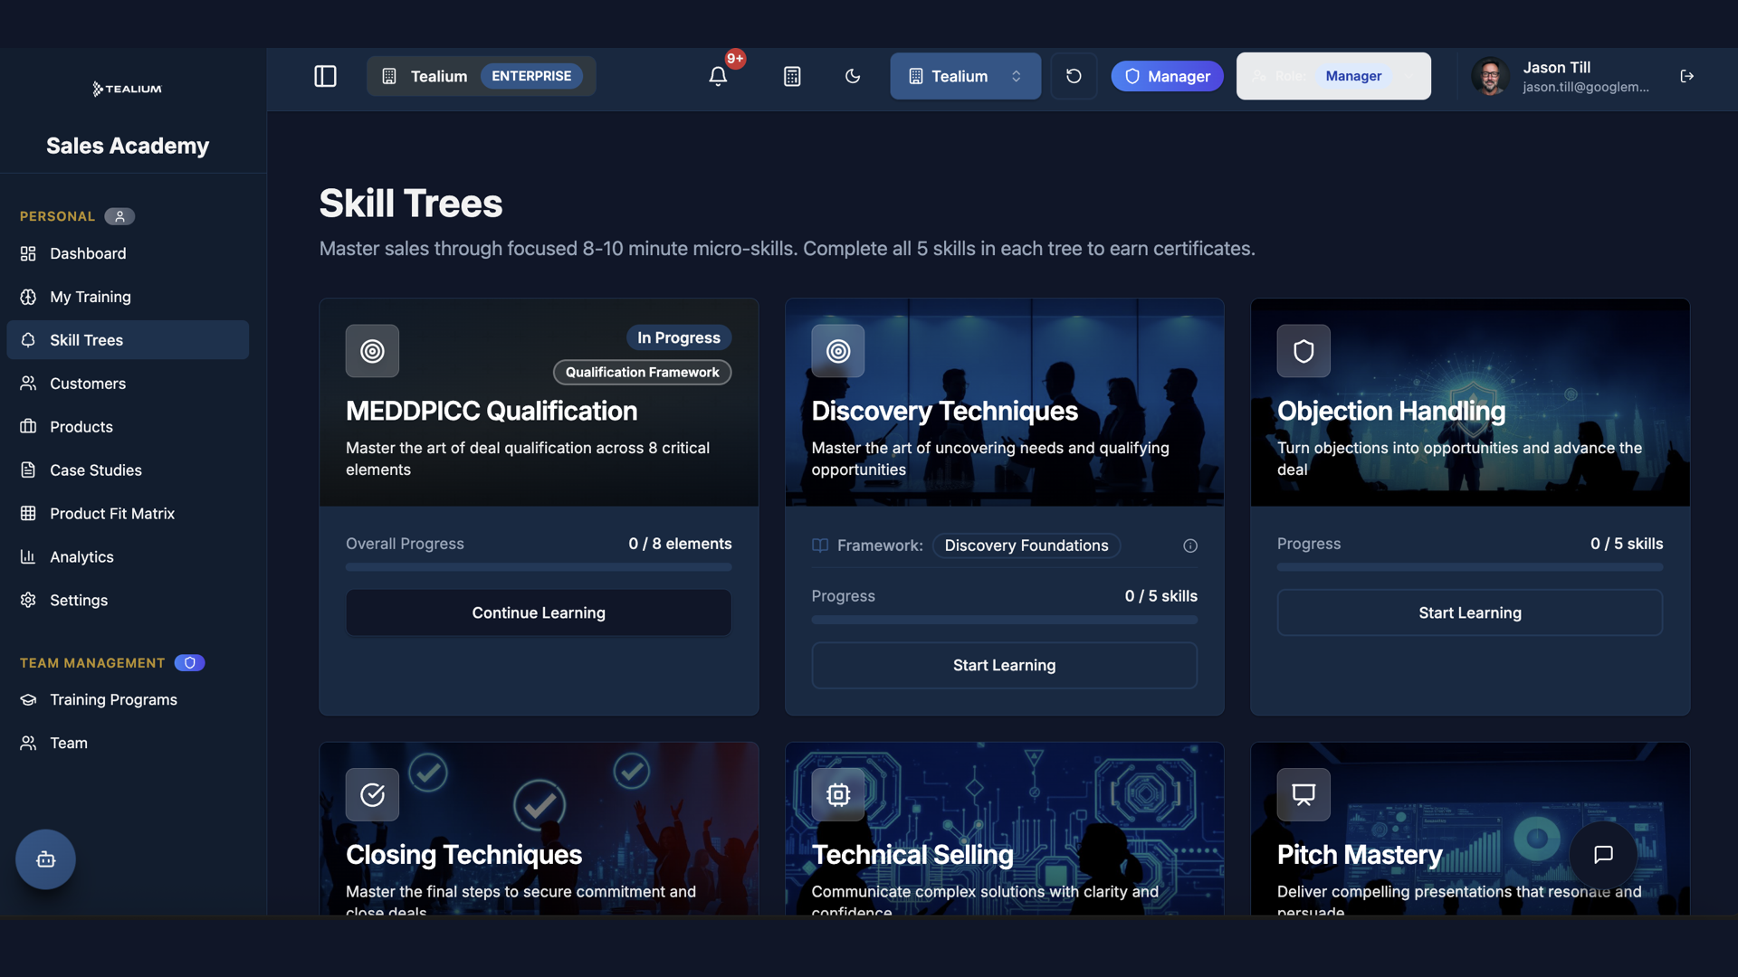Click the Tealium logo in the sidebar
The image size is (1738, 977).
pos(128,89)
